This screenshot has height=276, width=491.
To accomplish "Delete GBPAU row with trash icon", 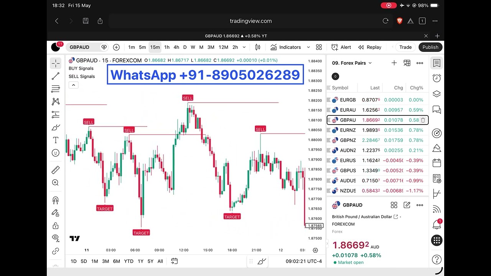I will [423, 120].
